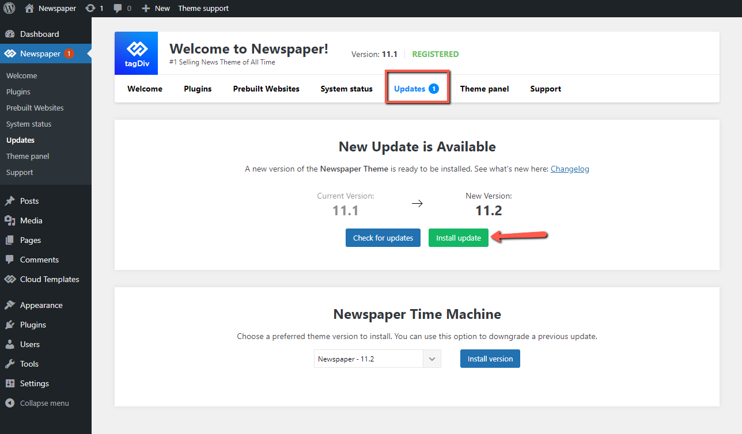Open the updates refresh icon in admin bar
The height and width of the screenshot is (434, 742).
90,8
